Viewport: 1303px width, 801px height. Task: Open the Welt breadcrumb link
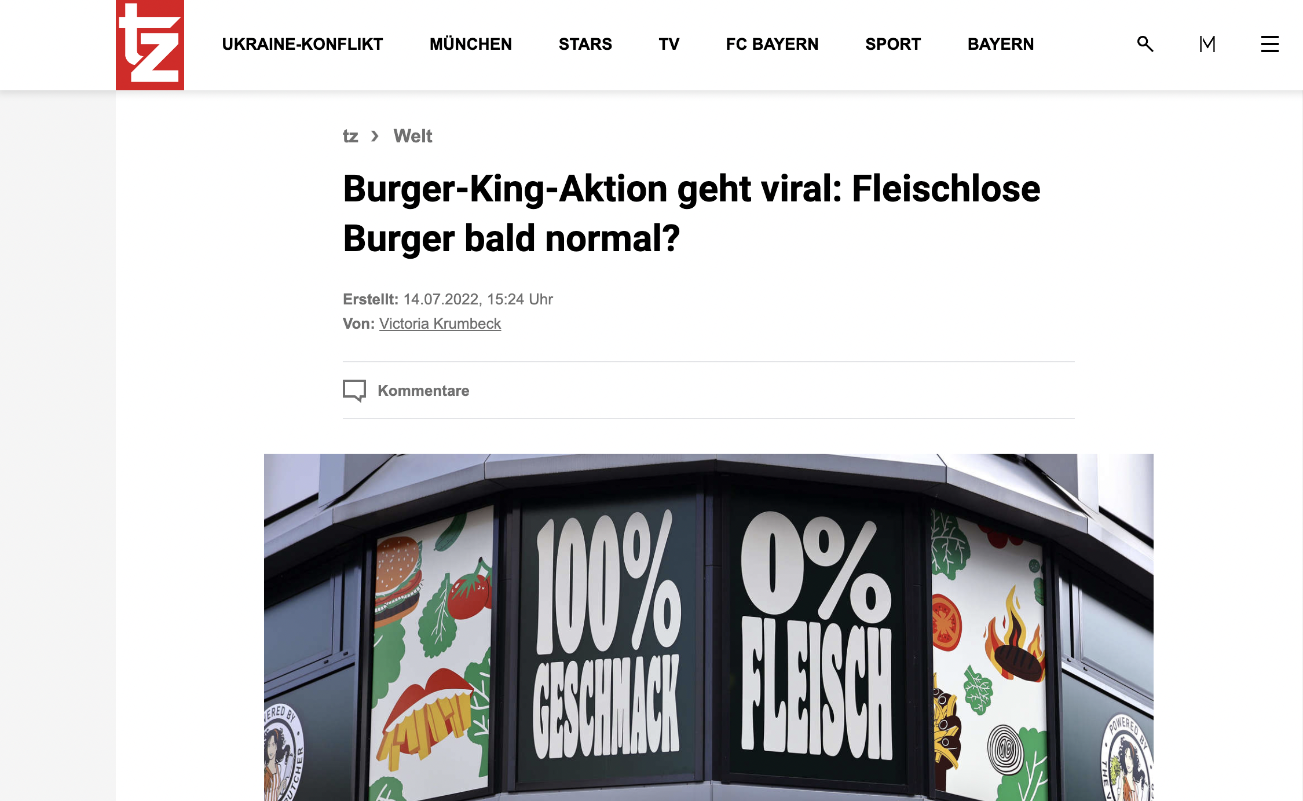[413, 136]
